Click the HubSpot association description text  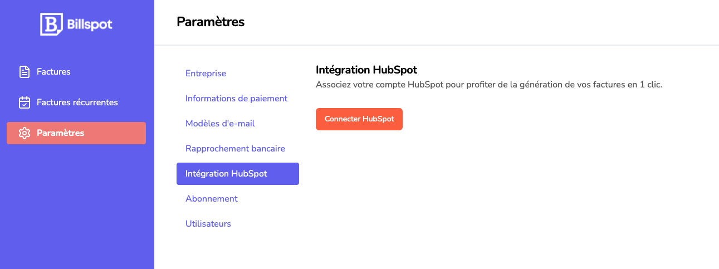[x=489, y=85]
